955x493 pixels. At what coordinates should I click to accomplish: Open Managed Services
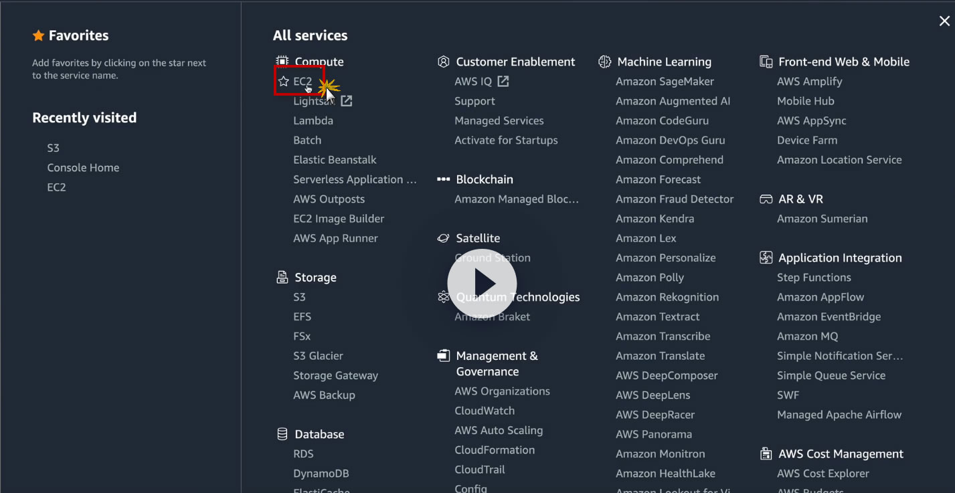(499, 121)
